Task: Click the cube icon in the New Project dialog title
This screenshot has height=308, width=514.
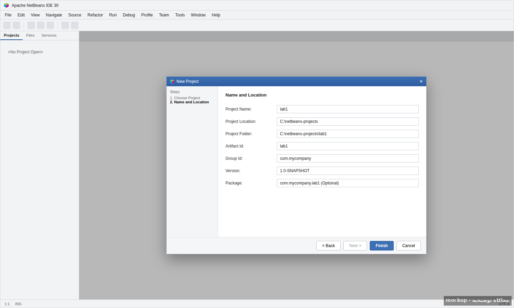Action: click(172, 81)
